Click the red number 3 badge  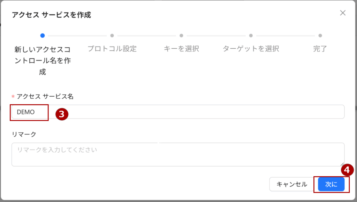click(62, 114)
